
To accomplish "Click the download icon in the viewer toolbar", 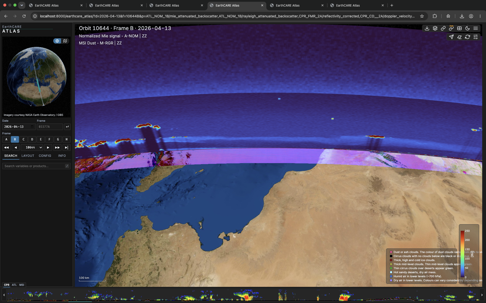I will point(427,29).
